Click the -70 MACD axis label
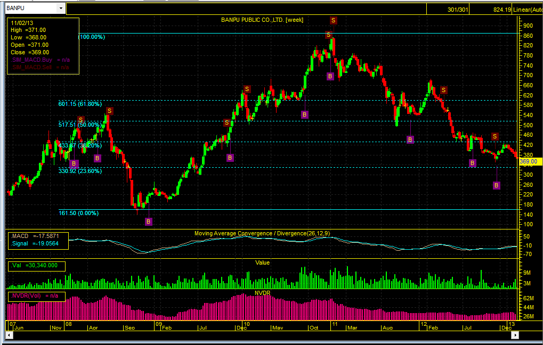Viewport: 543px width, 345px height. click(x=528, y=254)
